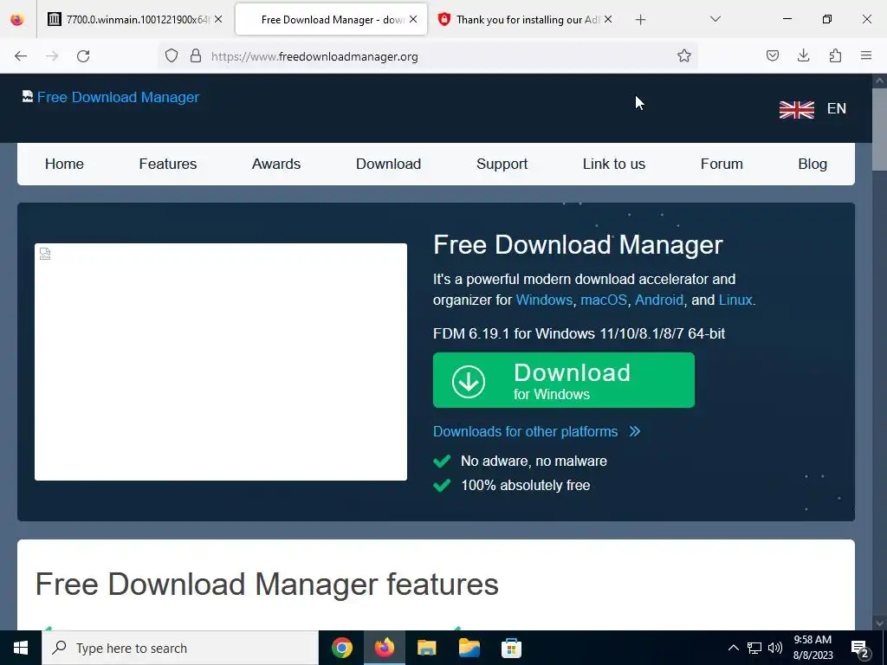Viewport: 887px width, 665px height.
Task: Open the yellow File Explorer taskbar icon
Action: (x=426, y=648)
